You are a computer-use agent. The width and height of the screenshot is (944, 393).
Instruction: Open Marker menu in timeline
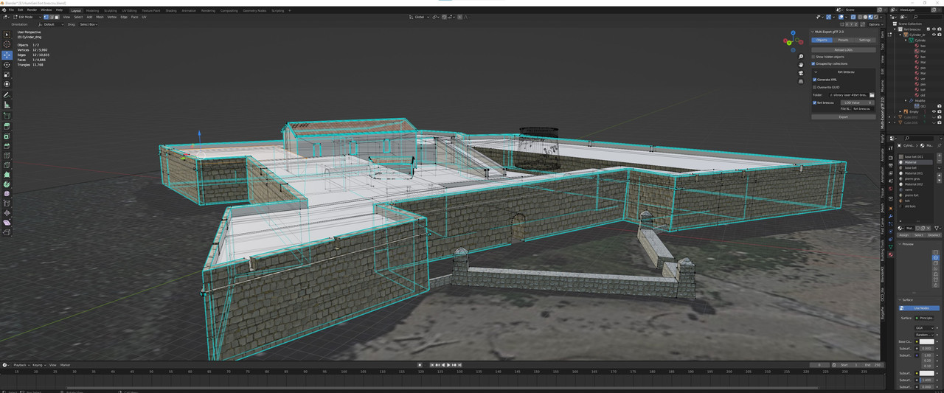point(65,365)
